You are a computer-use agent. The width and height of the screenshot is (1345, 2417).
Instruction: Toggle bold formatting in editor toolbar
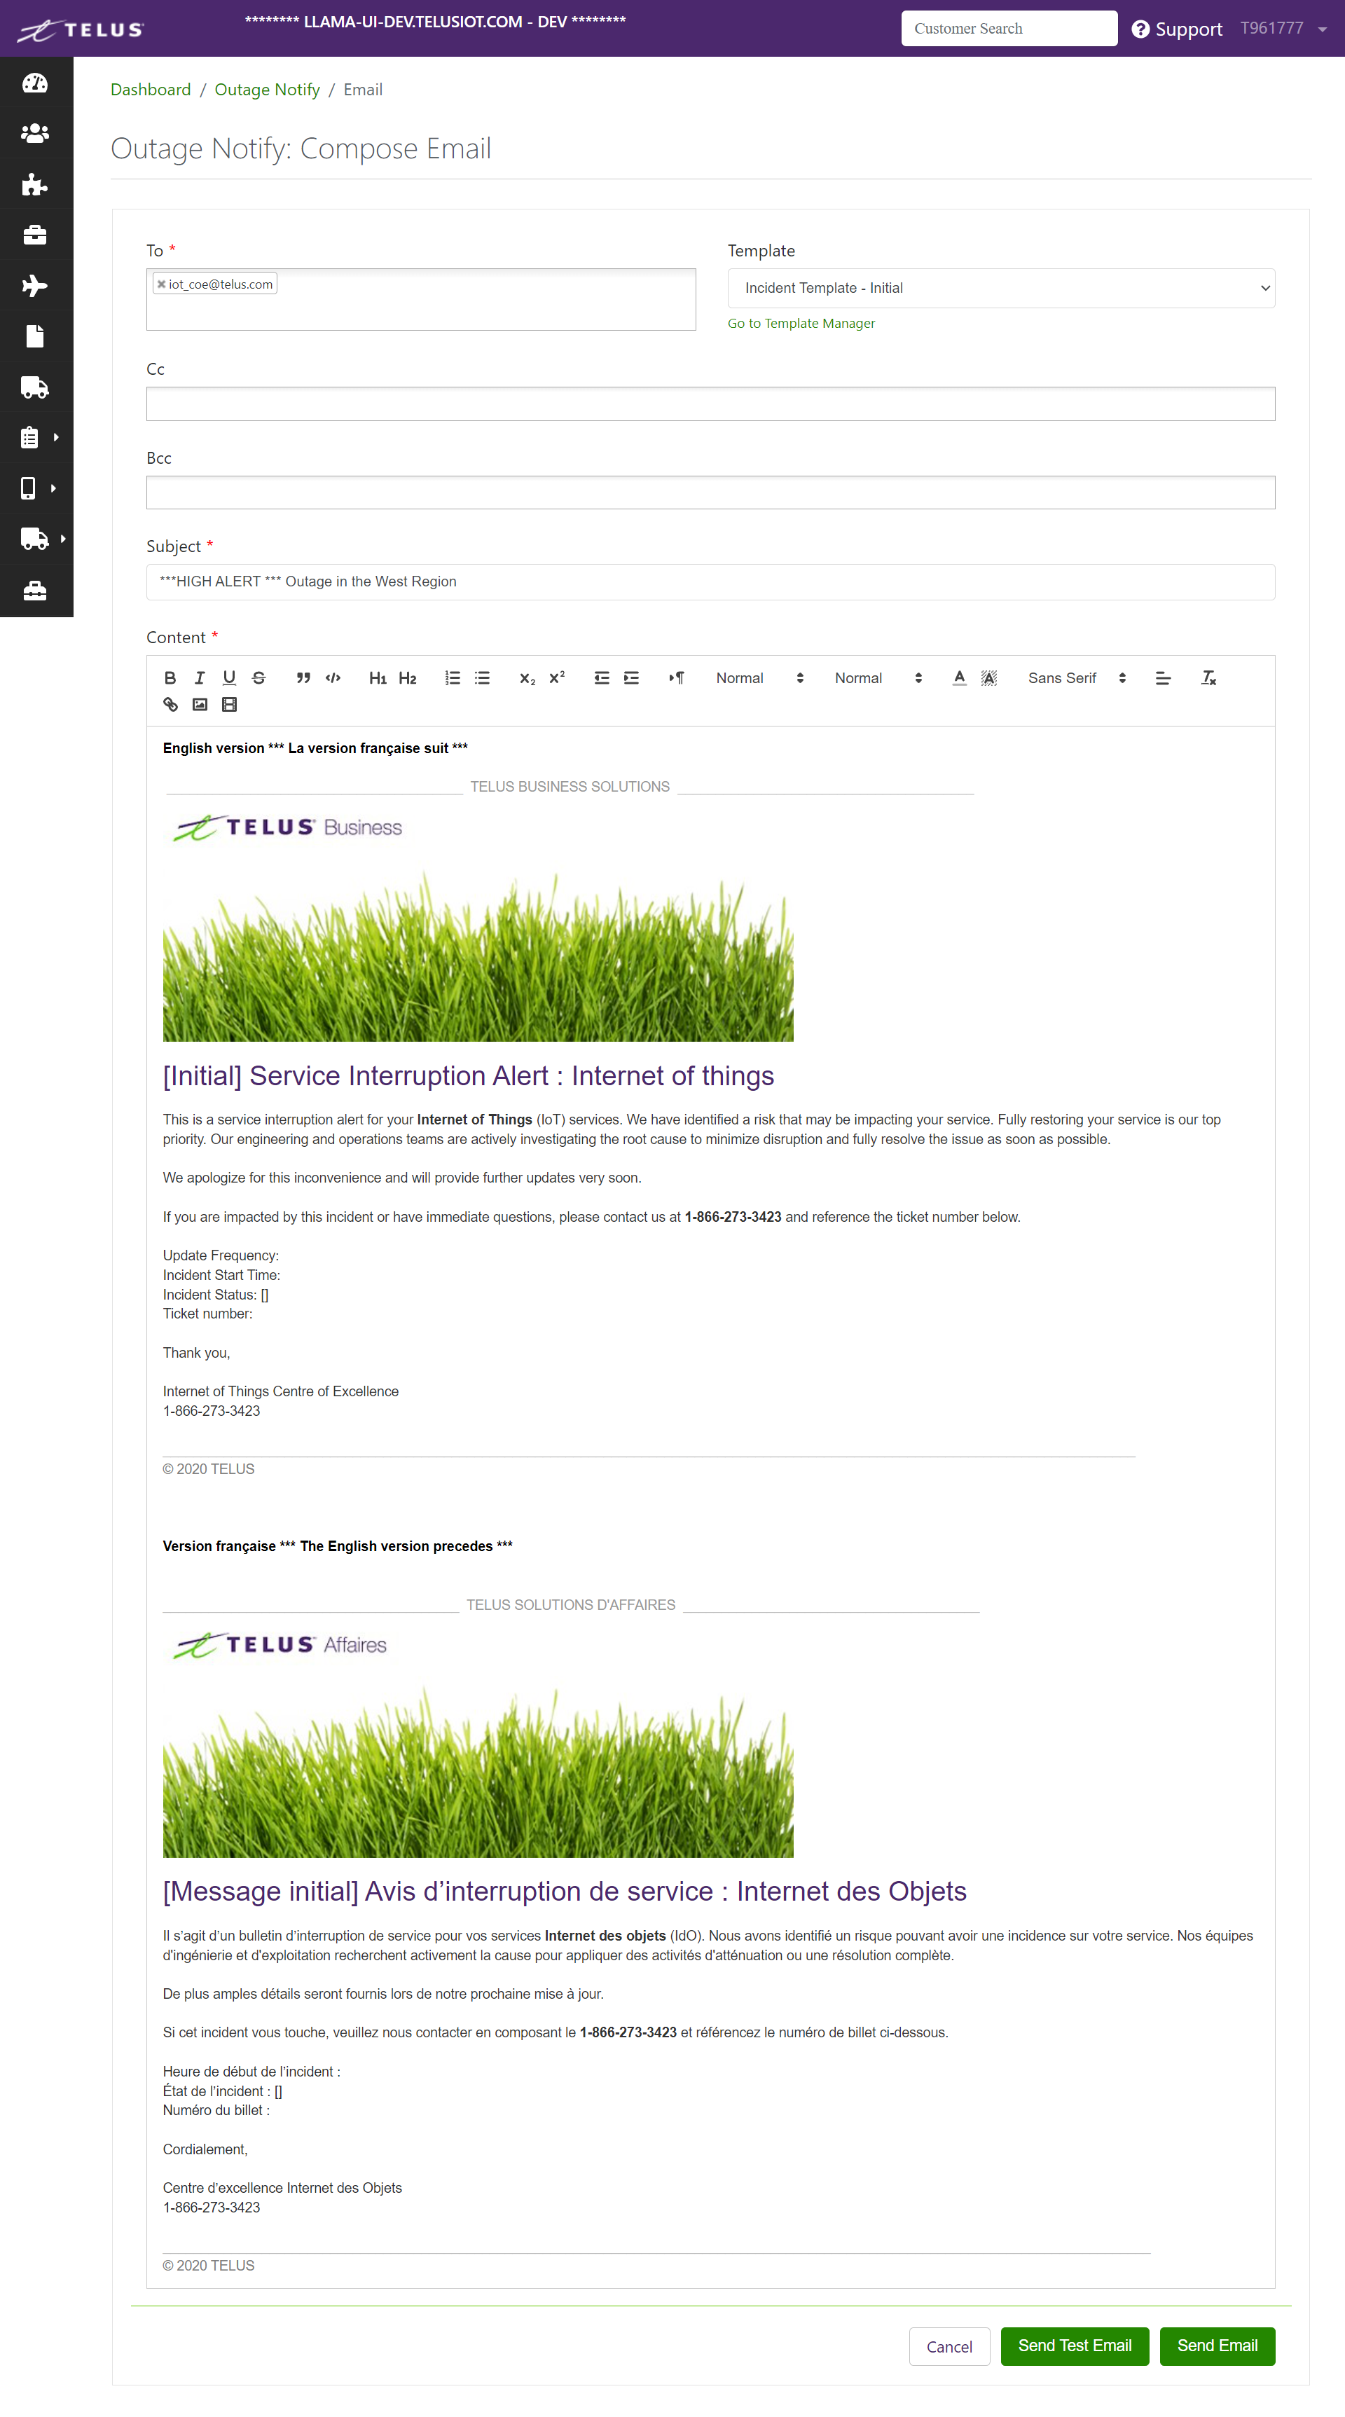click(x=170, y=677)
